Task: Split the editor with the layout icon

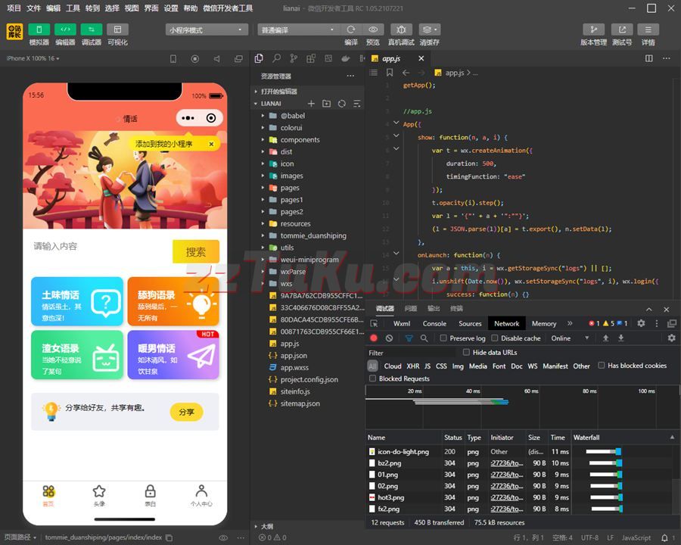Action: point(649,58)
